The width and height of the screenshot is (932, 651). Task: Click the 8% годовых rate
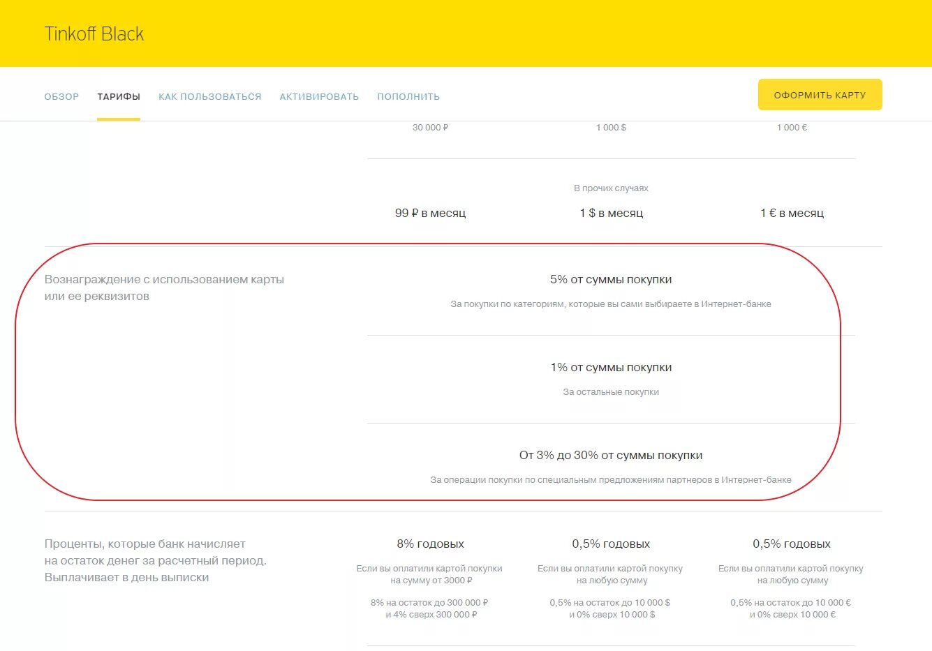(x=430, y=544)
